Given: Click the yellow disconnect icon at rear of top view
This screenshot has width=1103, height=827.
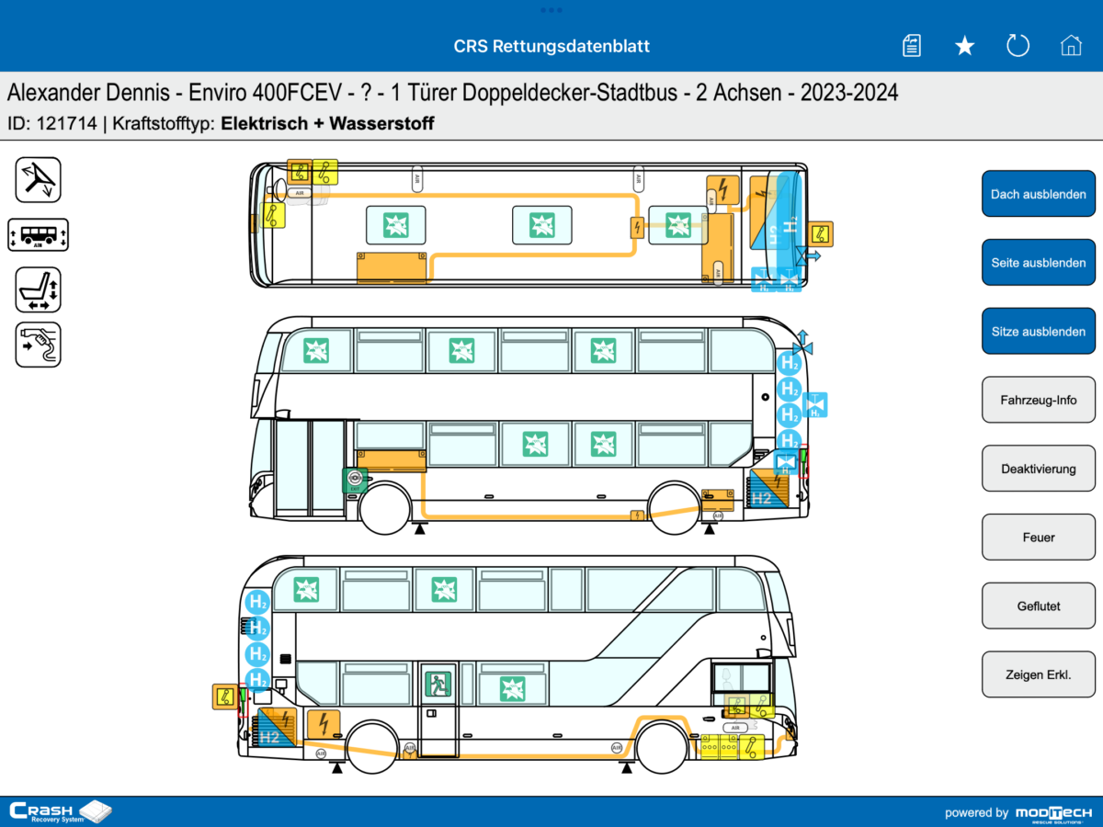Looking at the screenshot, I should click(821, 234).
